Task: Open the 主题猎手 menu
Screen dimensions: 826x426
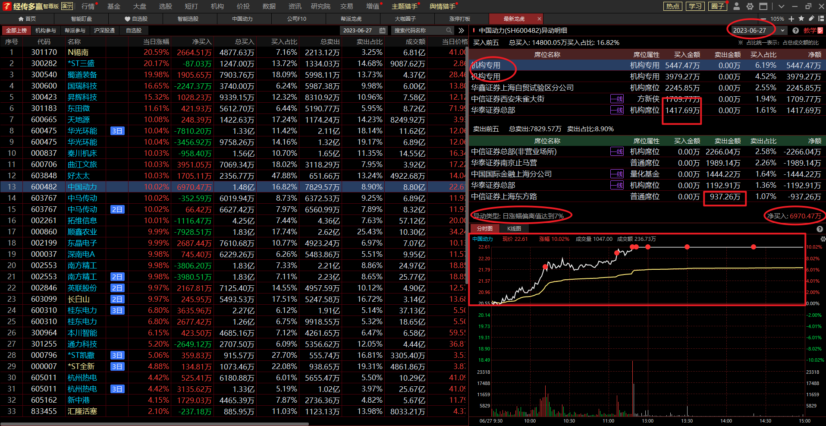Action: pyautogui.click(x=405, y=6)
